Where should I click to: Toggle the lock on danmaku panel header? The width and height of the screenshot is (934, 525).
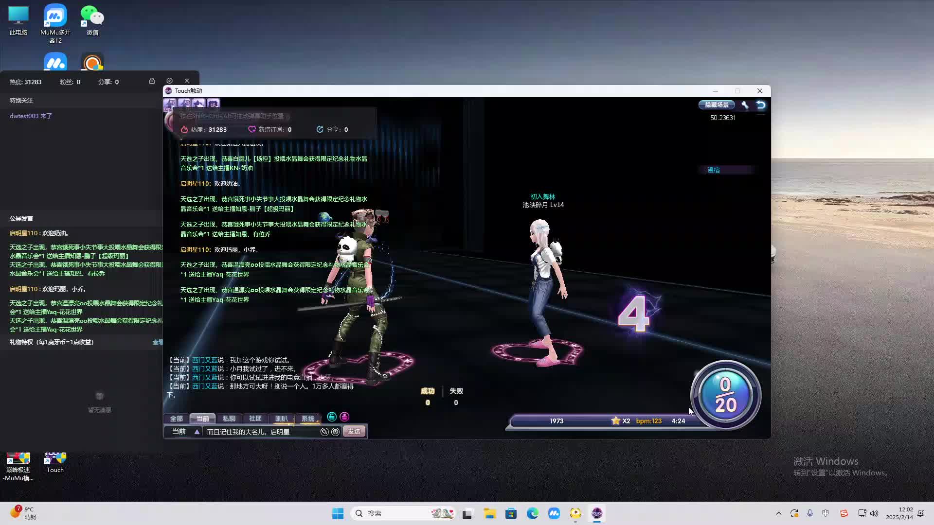152,81
